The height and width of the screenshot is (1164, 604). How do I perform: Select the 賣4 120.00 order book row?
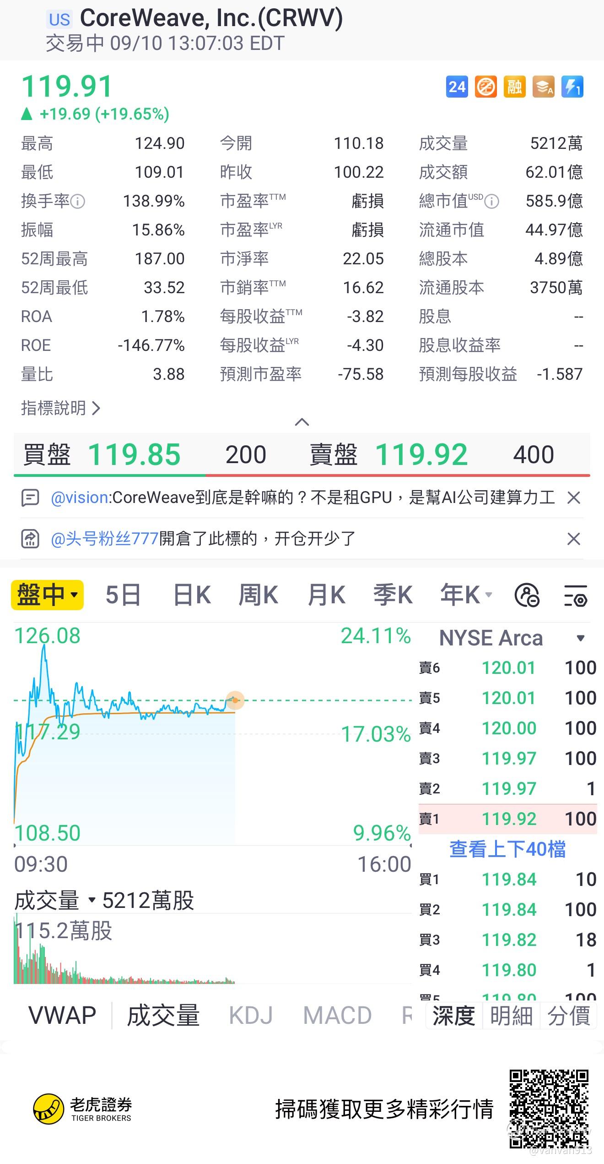[x=507, y=728]
